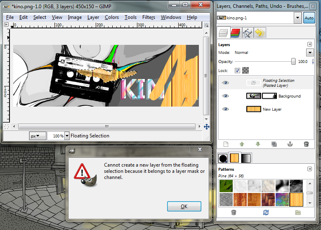
Task: Duplicate the layer icon
Action: pos(274,144)
